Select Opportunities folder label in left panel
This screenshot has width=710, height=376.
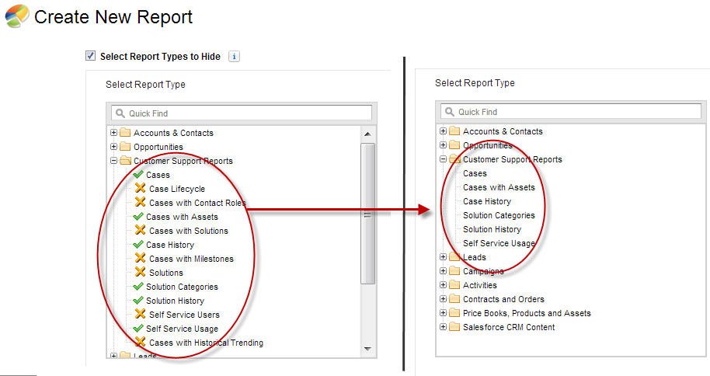click(158, 147)
